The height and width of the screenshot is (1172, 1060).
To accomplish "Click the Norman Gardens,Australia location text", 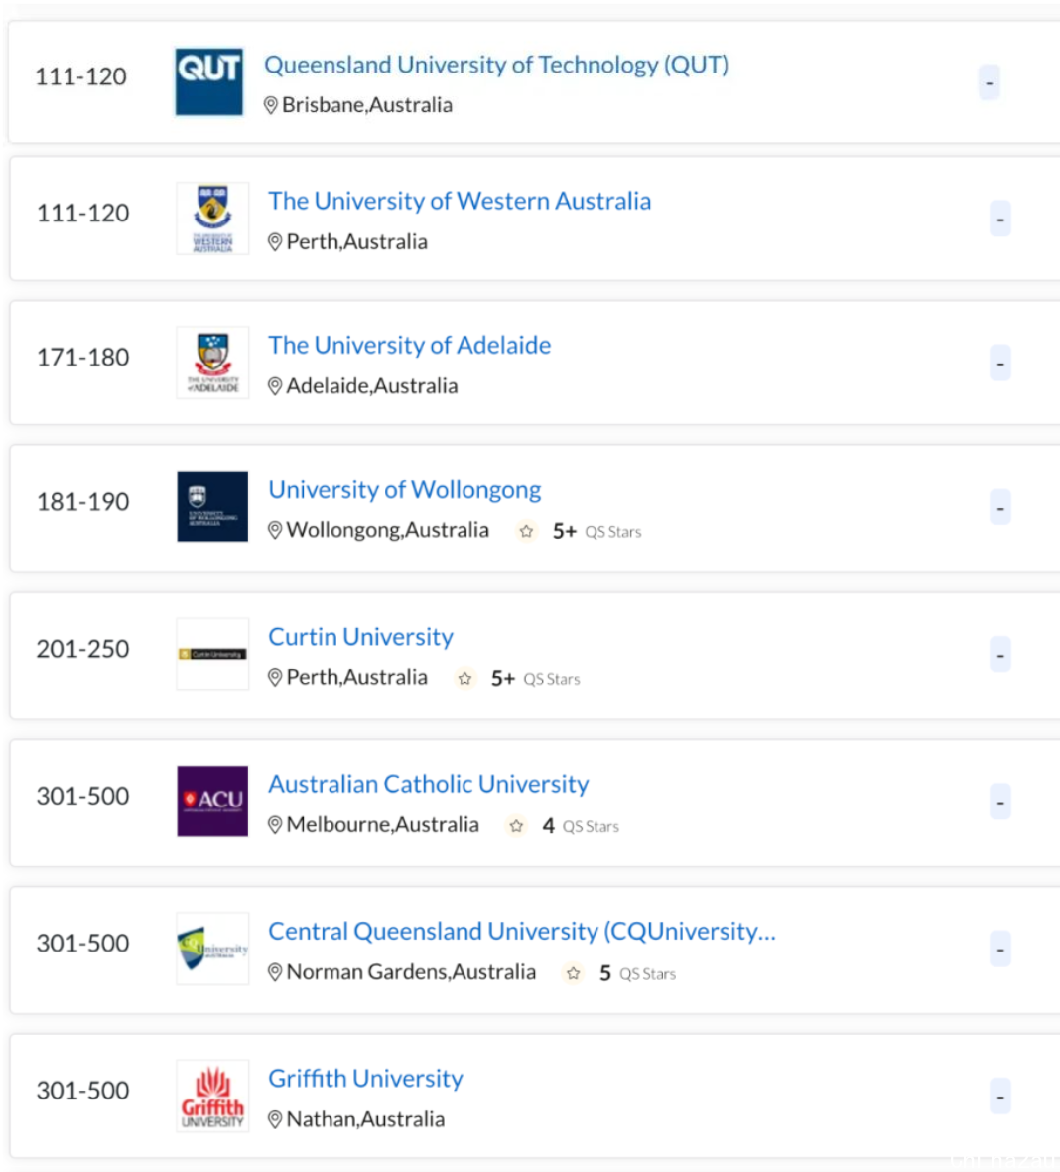I will click(411, 972).
